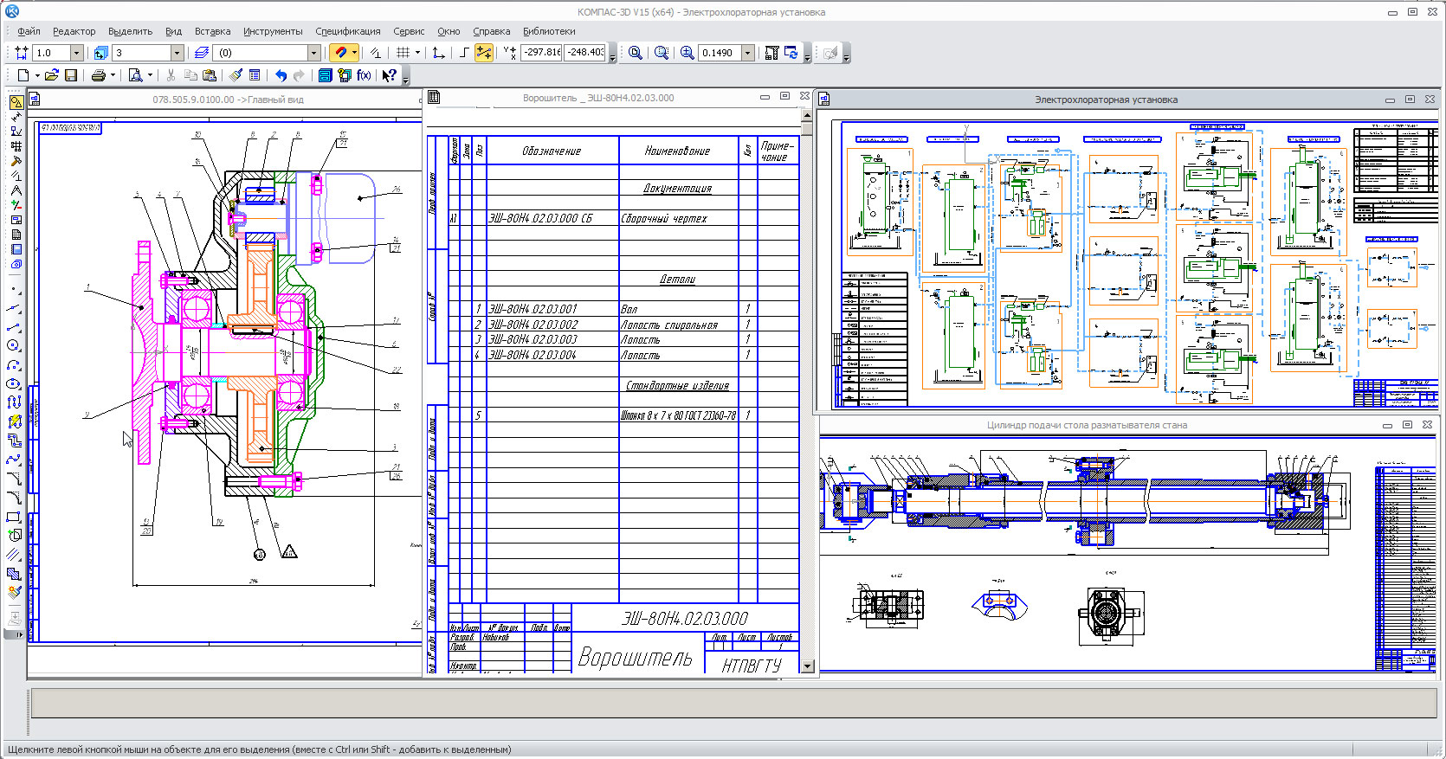Open the print preview dropdown arrow
Screen dimensions: 1446x759
point(150,75)
